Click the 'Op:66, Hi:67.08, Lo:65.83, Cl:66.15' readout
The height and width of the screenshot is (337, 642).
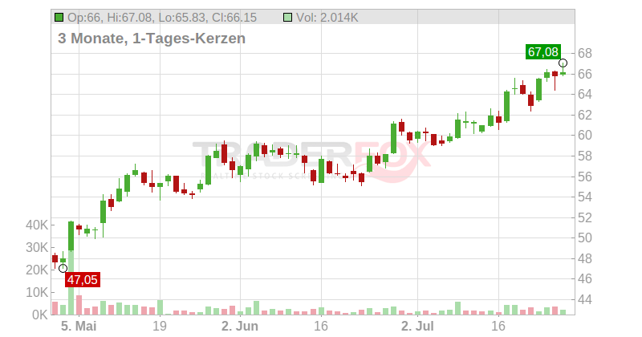pyautogui.click(x=162, y=18)
